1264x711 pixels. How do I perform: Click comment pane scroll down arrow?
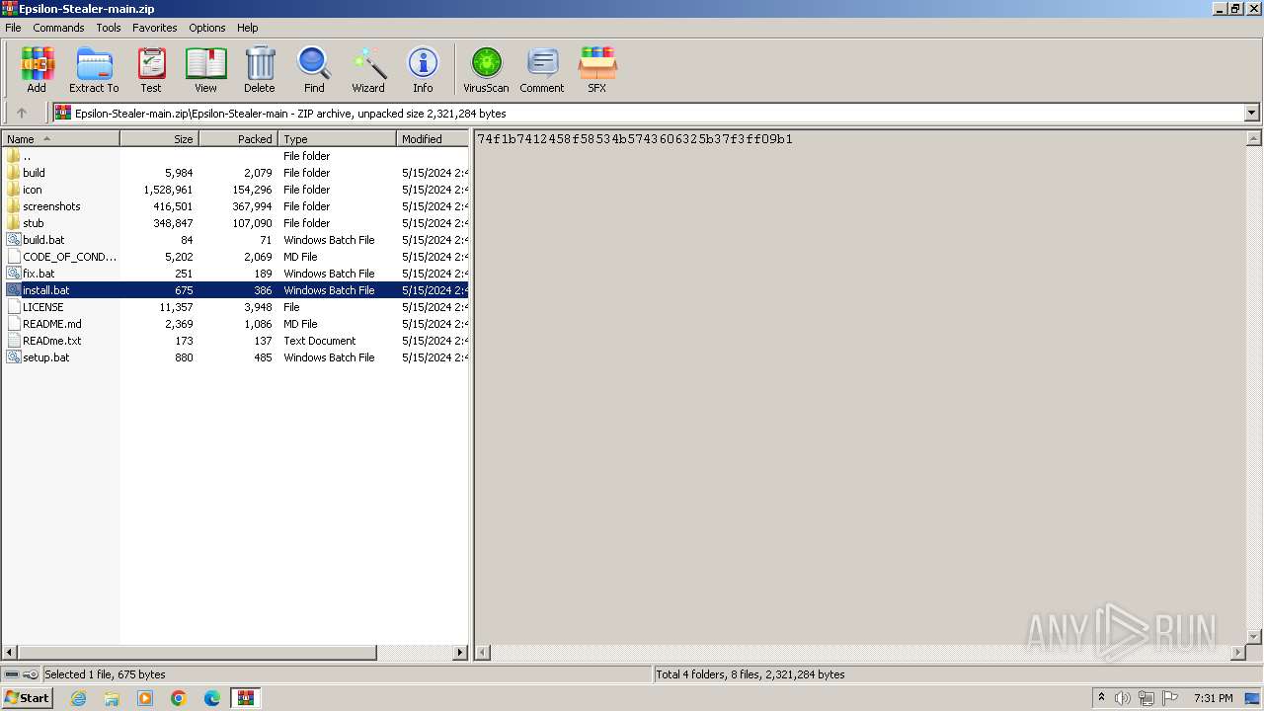coord(1254,637)
